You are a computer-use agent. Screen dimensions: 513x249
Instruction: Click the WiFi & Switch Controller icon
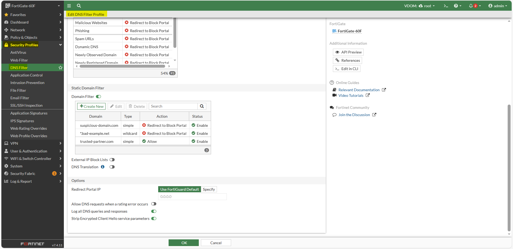pyautogui.click(x=6, y=159)
